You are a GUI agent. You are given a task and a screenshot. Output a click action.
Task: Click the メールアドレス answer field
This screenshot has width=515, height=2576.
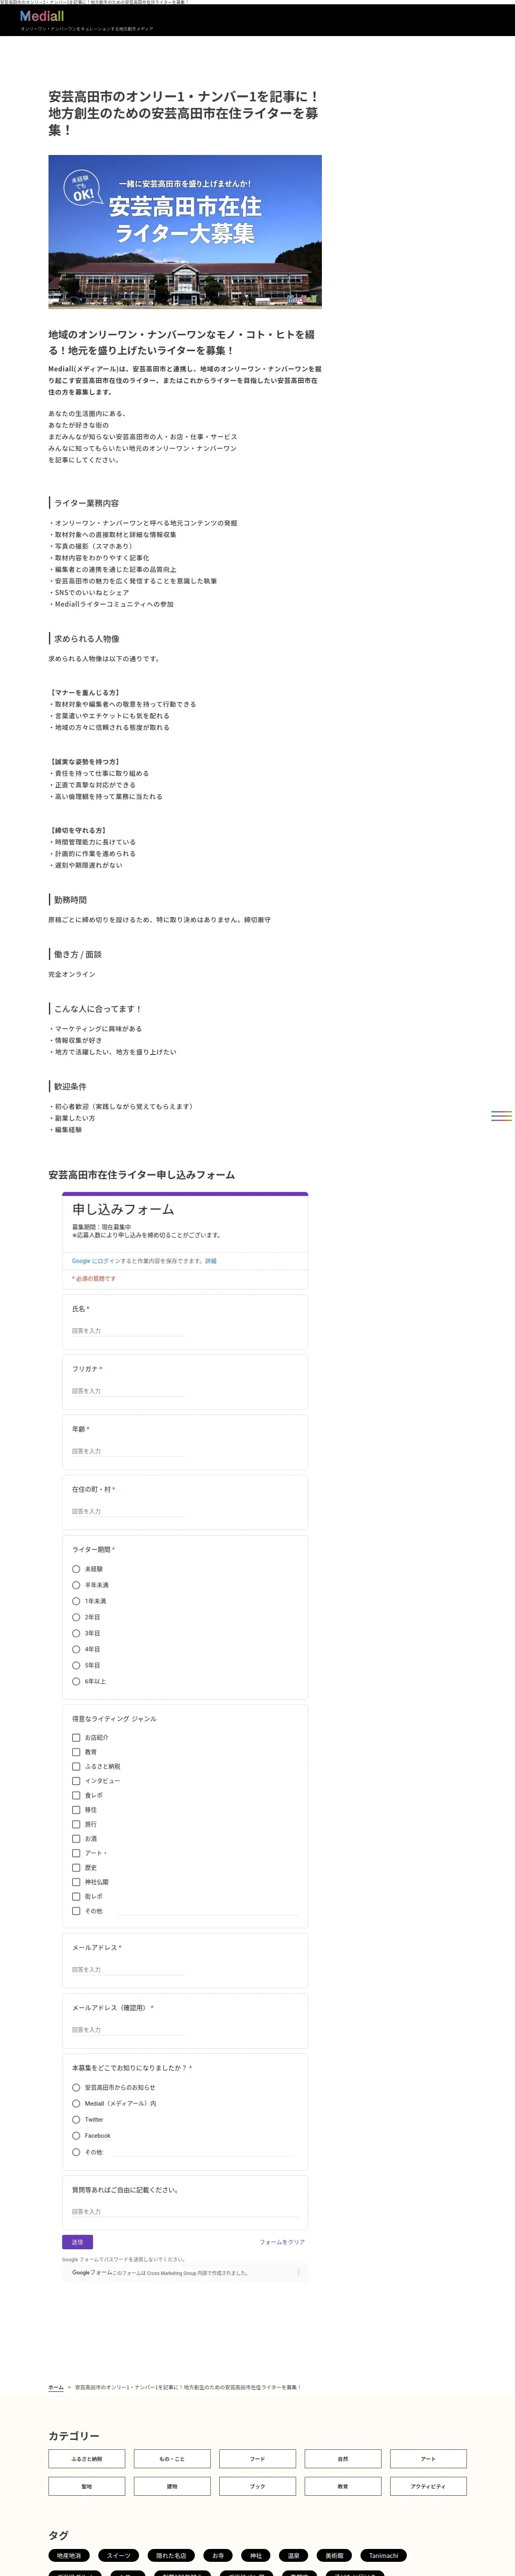(128, 1970)
